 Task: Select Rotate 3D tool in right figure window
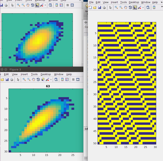tap(130, 8)
